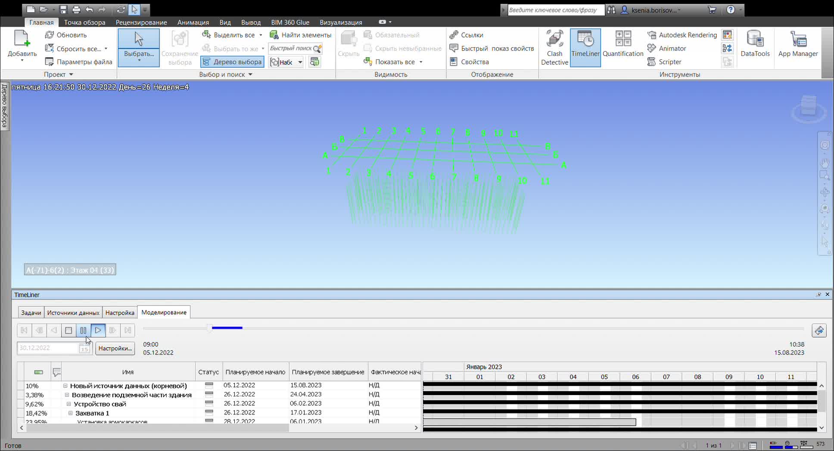Open the Сбросить все dropdown
This screenshot has width=834, height=451.
coord(106,49)
